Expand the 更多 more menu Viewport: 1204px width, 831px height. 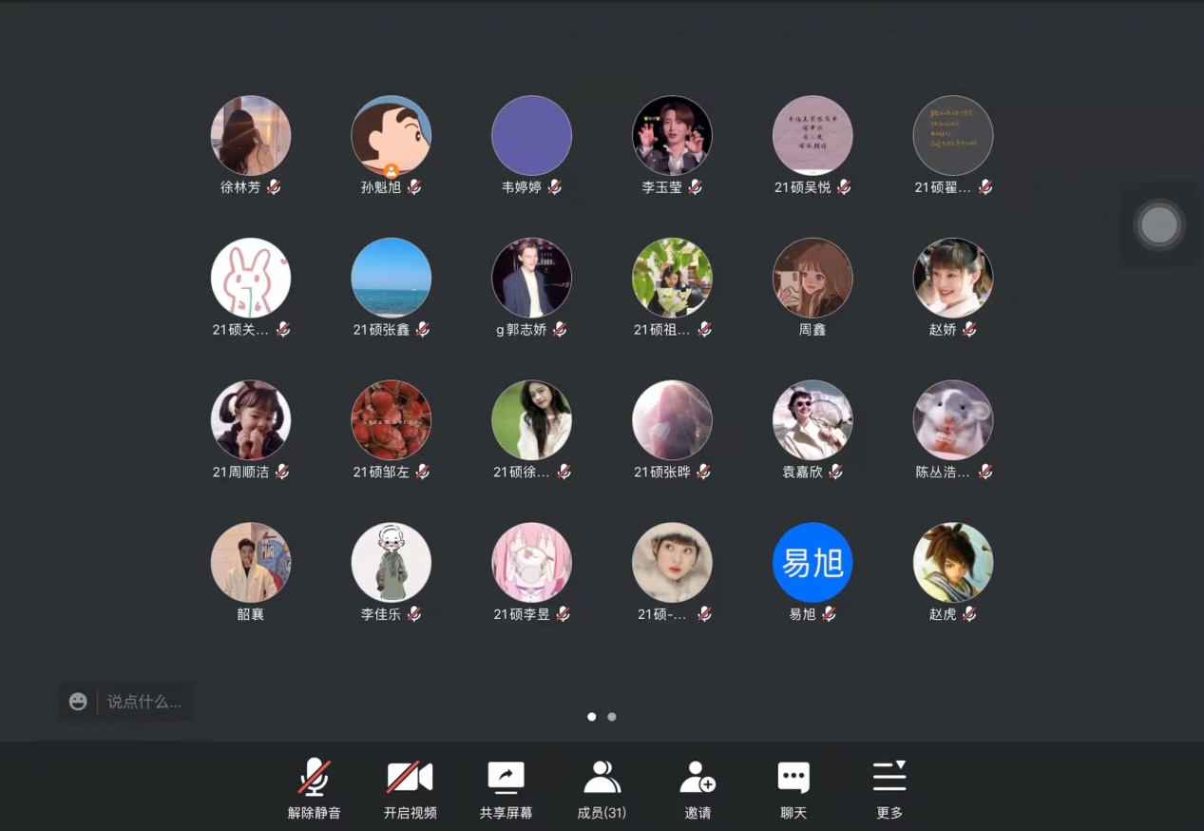(x=889, y=788)
